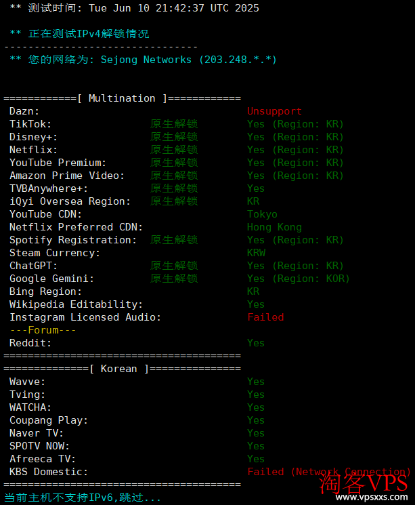Click 'KR' value in Bing Region row

coord(253,291)
